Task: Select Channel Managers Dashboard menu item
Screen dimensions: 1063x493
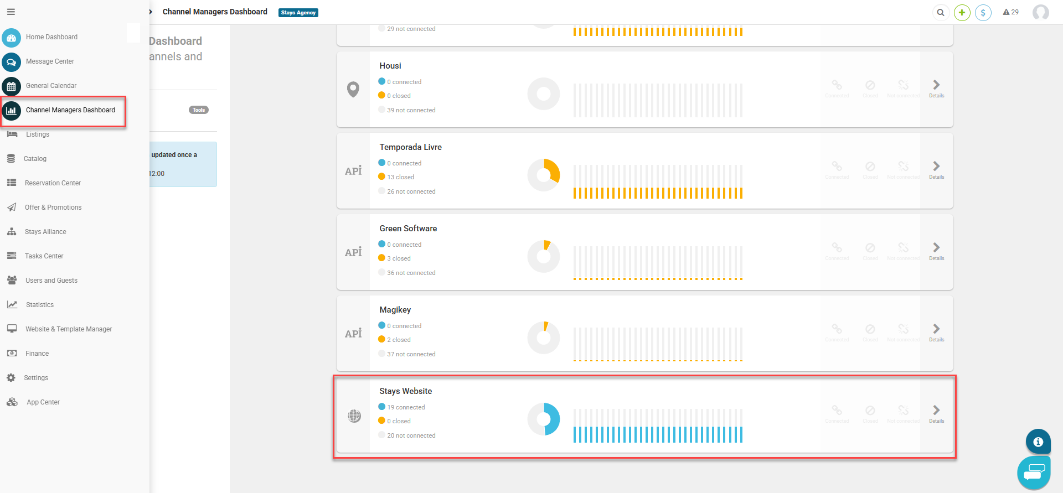Action: tap(70, 110)
